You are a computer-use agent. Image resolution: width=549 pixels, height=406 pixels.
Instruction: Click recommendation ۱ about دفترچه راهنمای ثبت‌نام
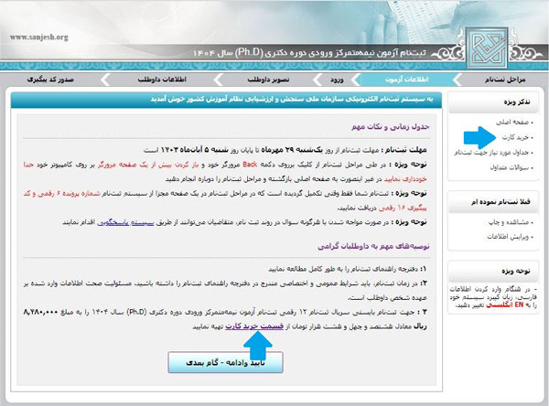click(x=348, y=269)
